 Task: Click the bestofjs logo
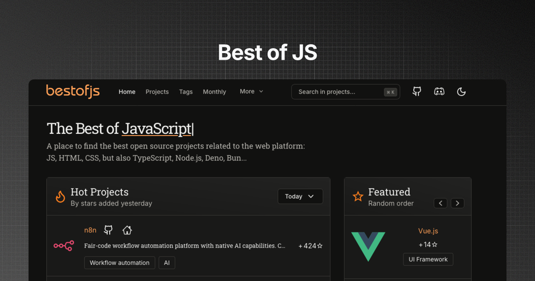coord(73,91)
